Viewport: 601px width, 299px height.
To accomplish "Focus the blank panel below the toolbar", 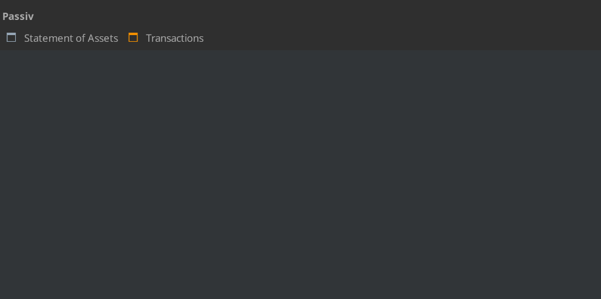I will pos(300,174).
